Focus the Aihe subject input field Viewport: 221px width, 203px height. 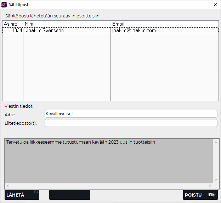tap(130, 114)
